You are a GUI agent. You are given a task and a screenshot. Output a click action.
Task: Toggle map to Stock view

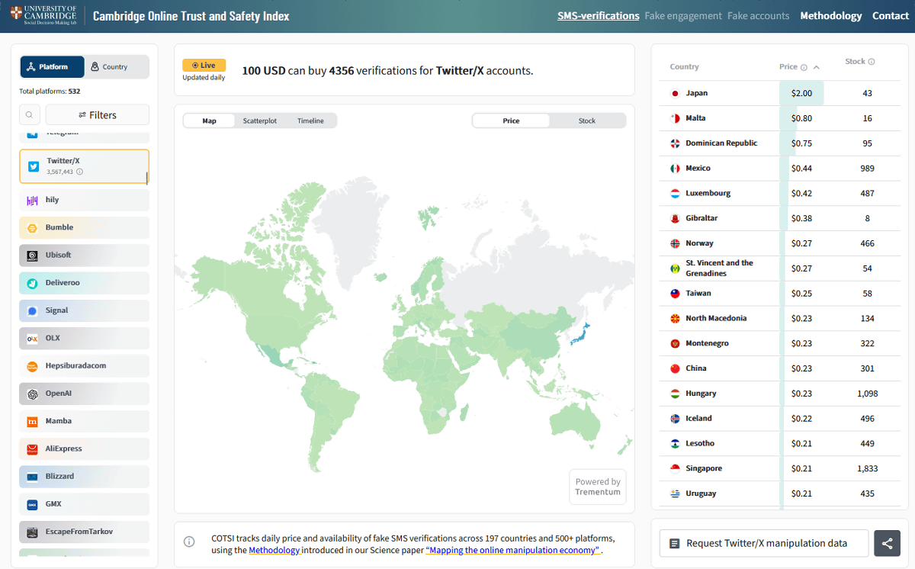[x=586, y=121]
